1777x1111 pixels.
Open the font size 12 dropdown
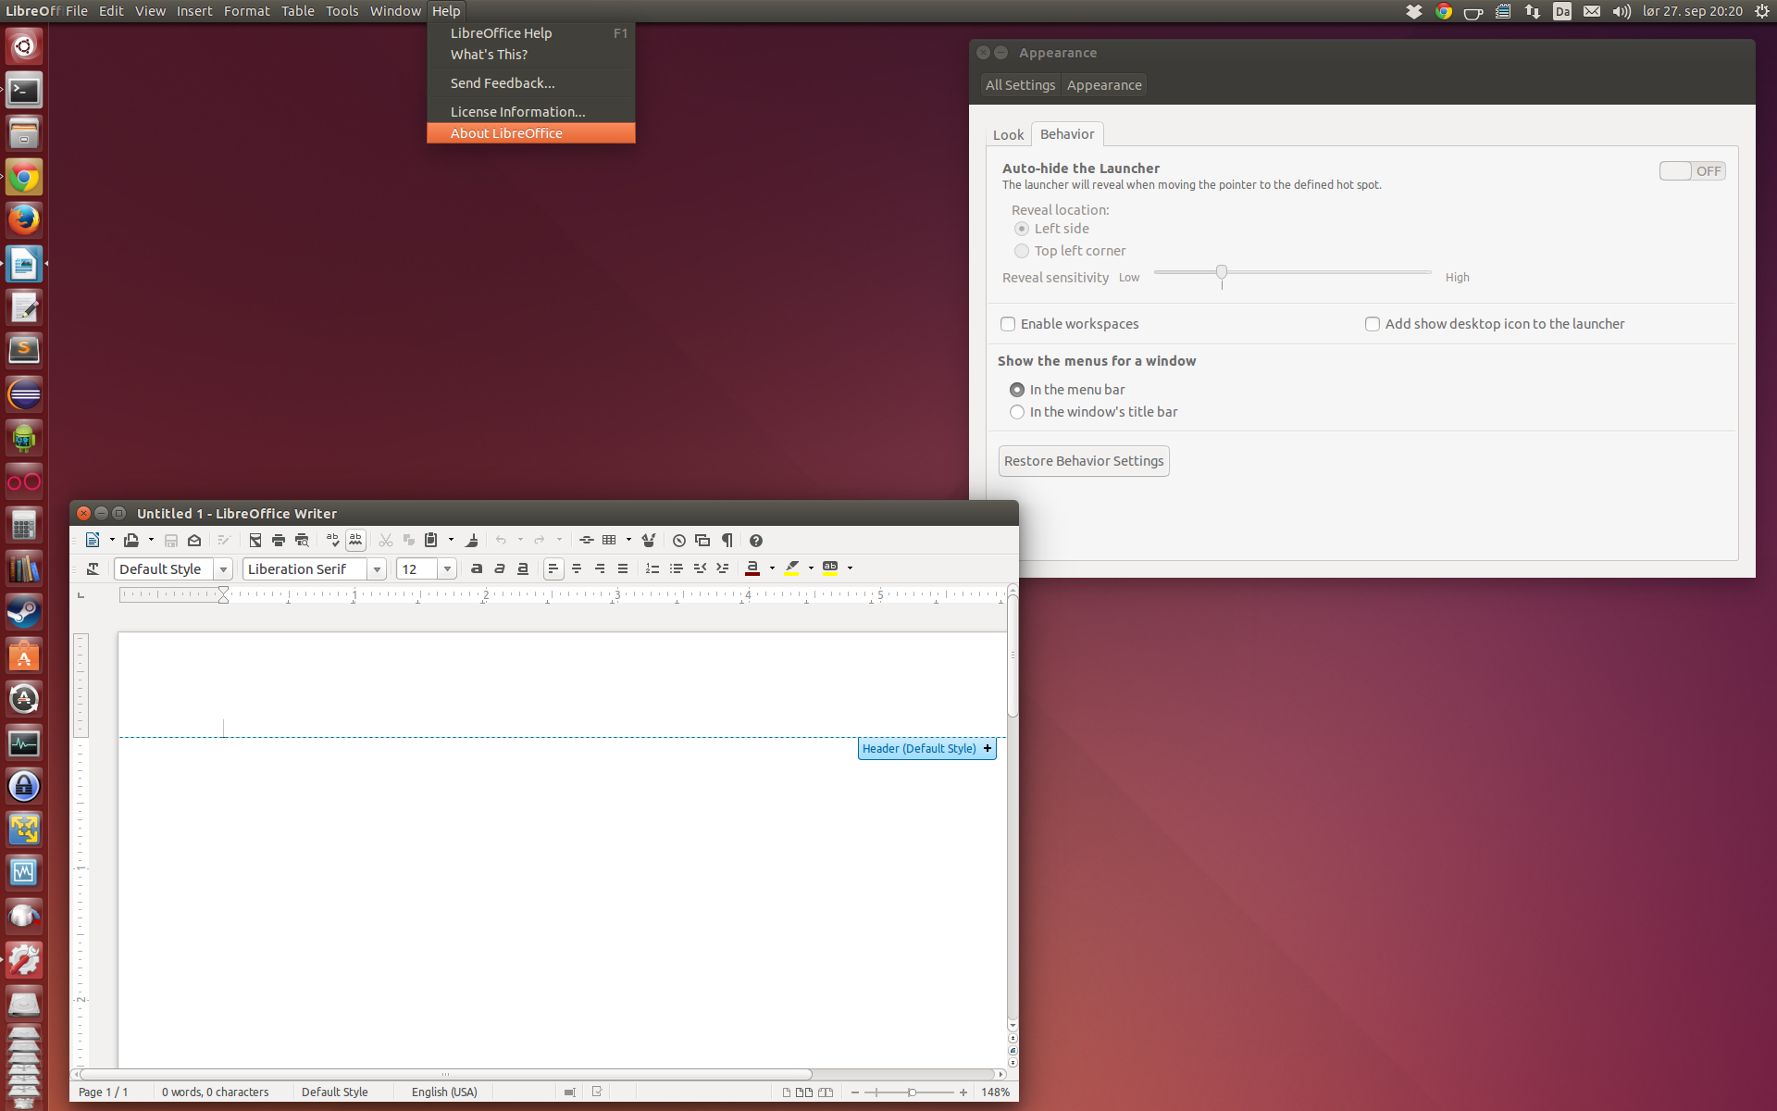pos(447,569)
